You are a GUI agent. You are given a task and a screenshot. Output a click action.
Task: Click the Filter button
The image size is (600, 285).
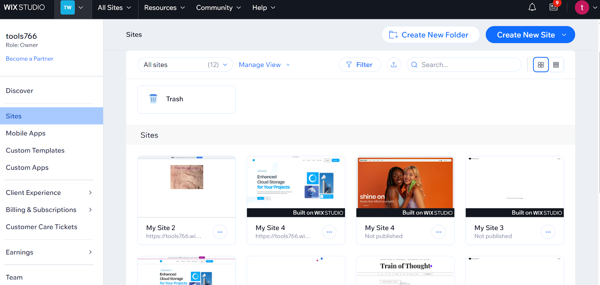(360, 65)
